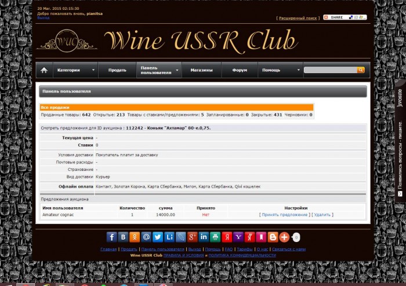Click the Amateur cognac username cell
This screenshot has height=286, width=406.
58,215
